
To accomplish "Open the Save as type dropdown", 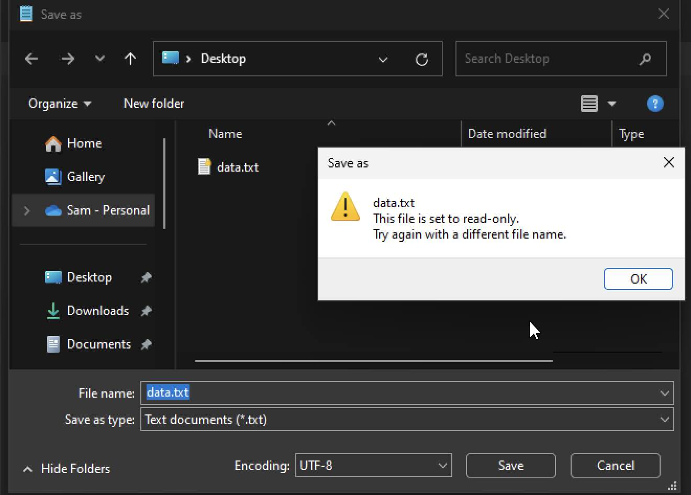I will 664,419.
